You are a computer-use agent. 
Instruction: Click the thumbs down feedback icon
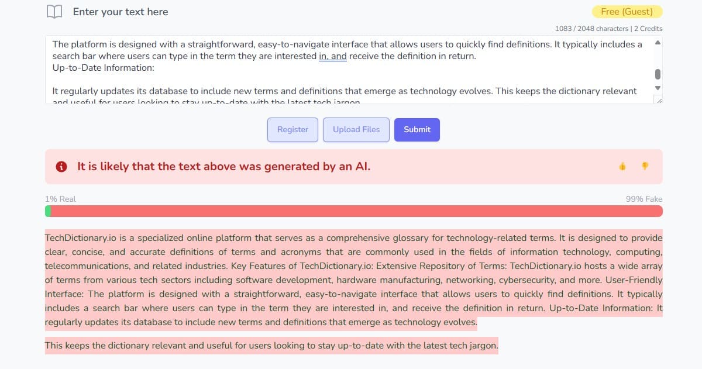(x=645, y=167)
